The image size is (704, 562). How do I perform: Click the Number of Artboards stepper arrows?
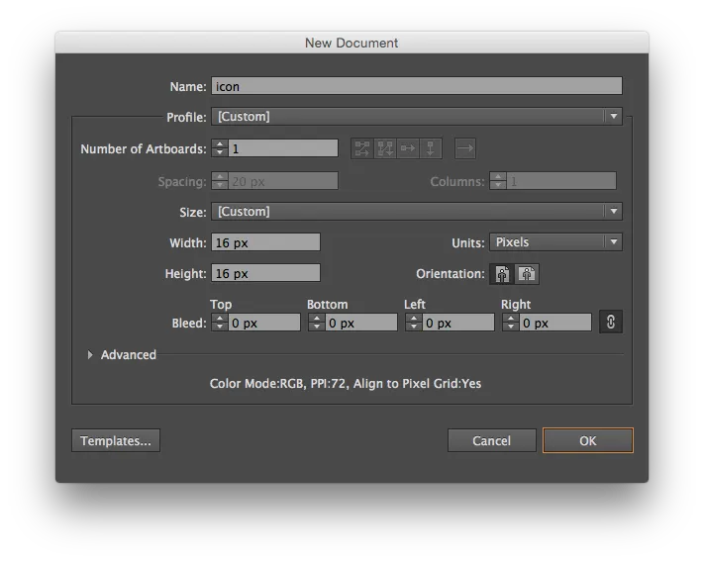219,149
